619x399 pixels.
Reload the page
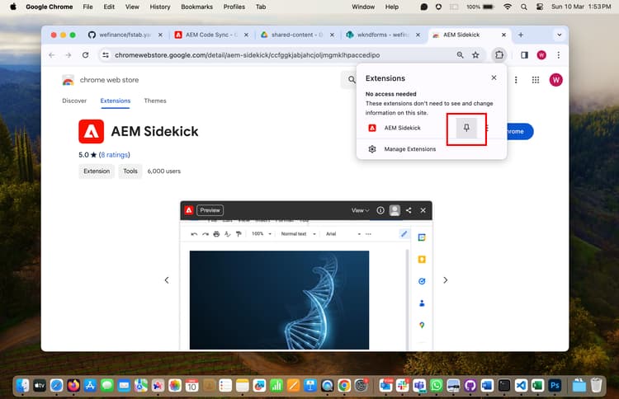coord(85,54)
